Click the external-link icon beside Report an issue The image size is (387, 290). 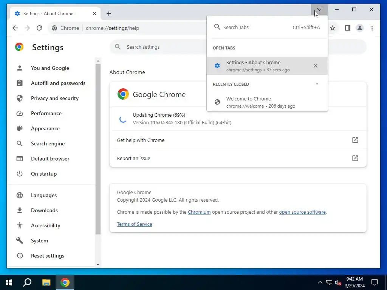click(355, 158)
